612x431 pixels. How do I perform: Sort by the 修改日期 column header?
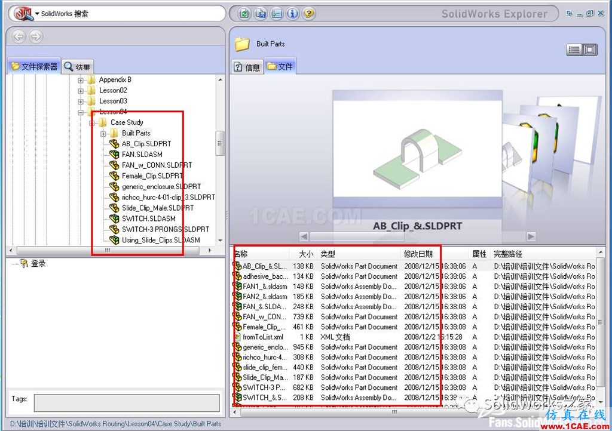[x=434, y=254]
